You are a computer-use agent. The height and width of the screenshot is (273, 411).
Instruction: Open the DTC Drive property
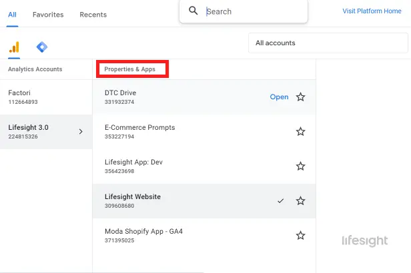click(x=279, y=97)
